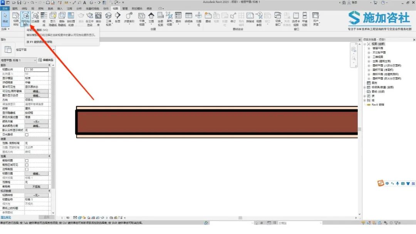This screenshot has height=234, width=416.
Task: Open the 3D View house icon
Action: pyautogui.click(x=109, y=18)
